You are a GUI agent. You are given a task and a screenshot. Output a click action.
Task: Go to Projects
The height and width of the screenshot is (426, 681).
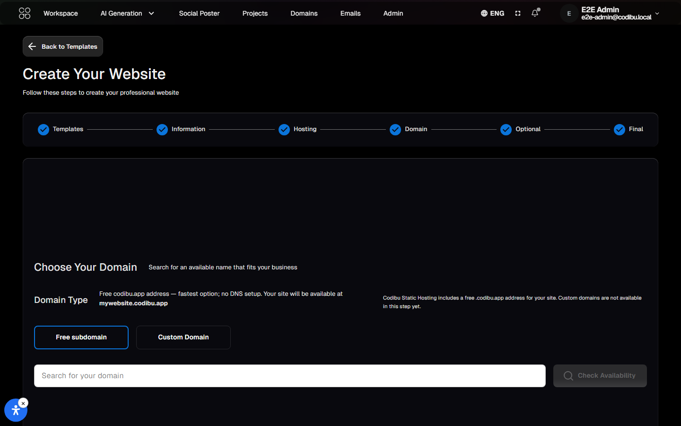255,13
